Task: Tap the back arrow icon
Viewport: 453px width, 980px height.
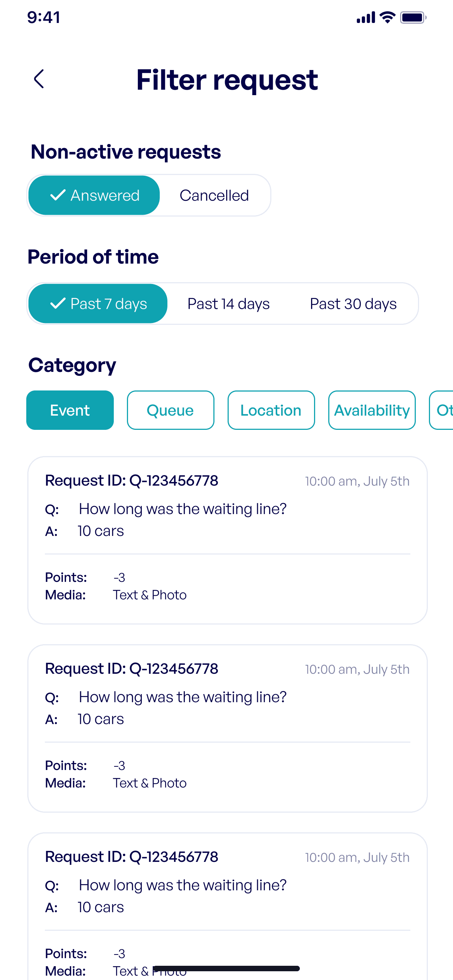Action: pyautogui.click(x=39, y=79)
